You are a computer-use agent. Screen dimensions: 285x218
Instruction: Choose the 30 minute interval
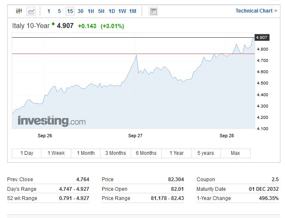[80, 11]
